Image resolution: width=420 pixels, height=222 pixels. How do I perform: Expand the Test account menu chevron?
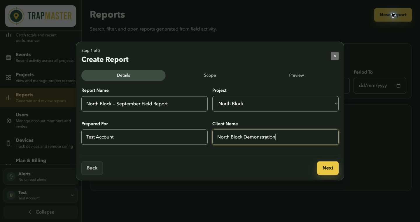click(72, 195)
